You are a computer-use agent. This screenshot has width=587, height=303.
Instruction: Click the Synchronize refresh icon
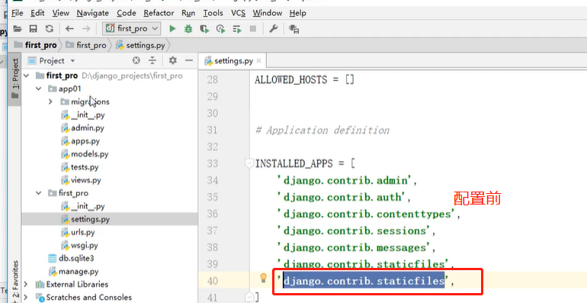[49, 29]
